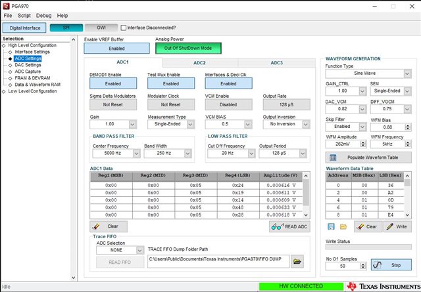Open Trace FIFO ADC Selection dropdown
The image size is (421, 292).
[x=139, y=250]
